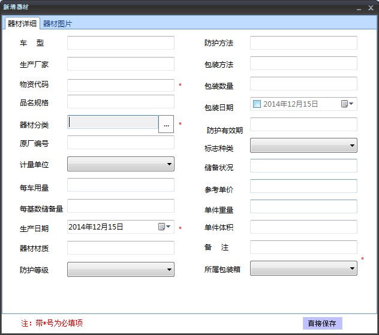Select the 器材详细 tab
The height and width of the screenshot is (335, 379).
click(x=22, y=23)
